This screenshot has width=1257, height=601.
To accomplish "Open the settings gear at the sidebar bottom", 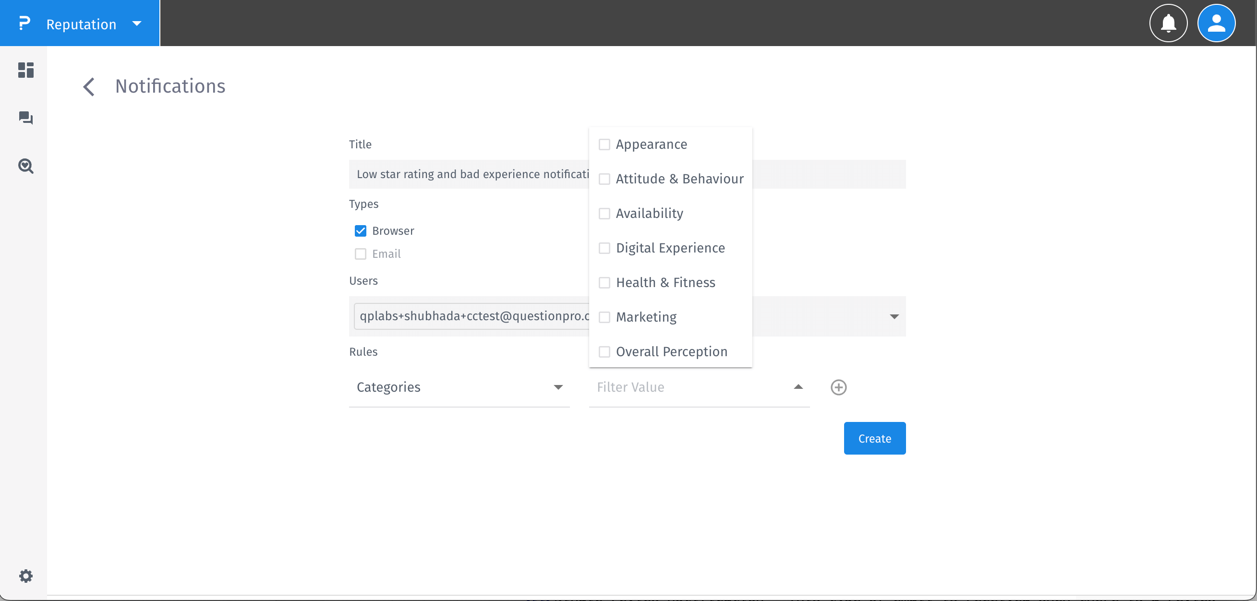I will tap(25, 576).
